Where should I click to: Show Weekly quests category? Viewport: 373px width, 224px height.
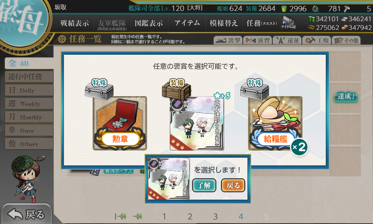[x=29, y=104]
